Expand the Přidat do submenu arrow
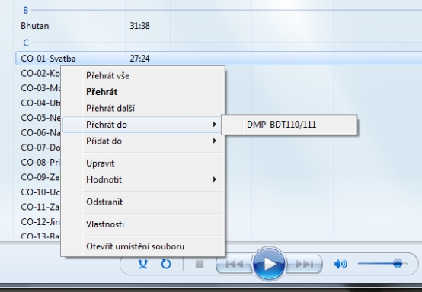Screen dimensions: 422x292 [x=215, y=141]
